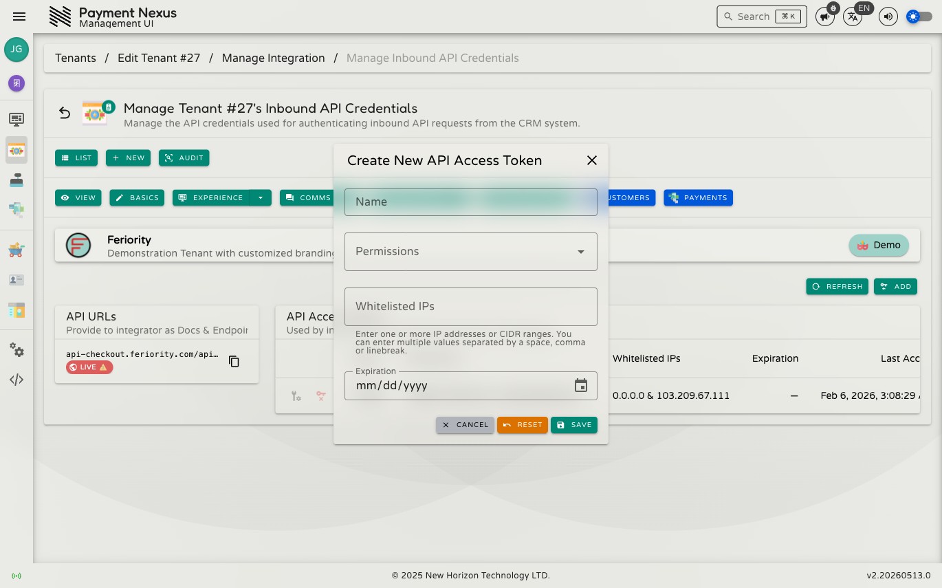Select the highlighted tenants icon in sidebar
Screen dimensions: 942x588
coord(17,150)
